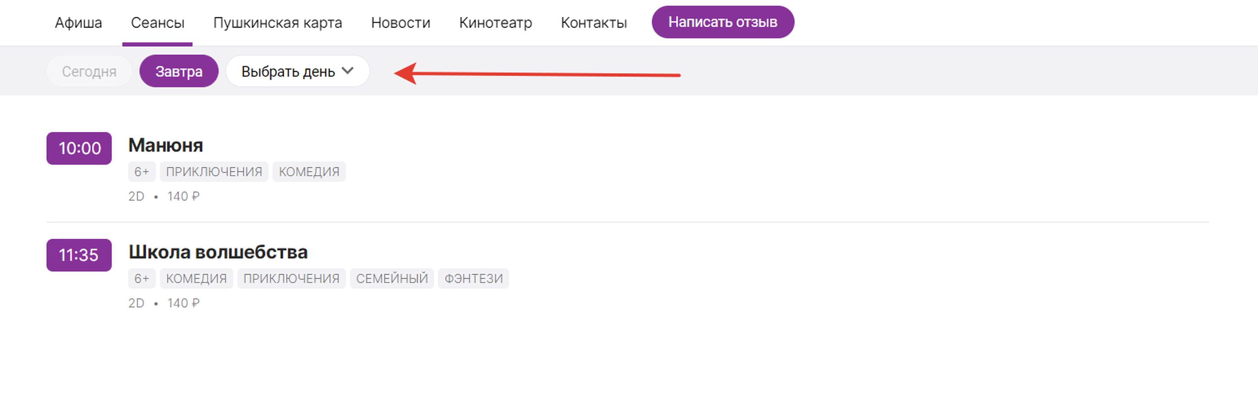This screenshot has height=393, width=1258.
Task: Open the Выбрать день dropdown
Action: (297, 71)
